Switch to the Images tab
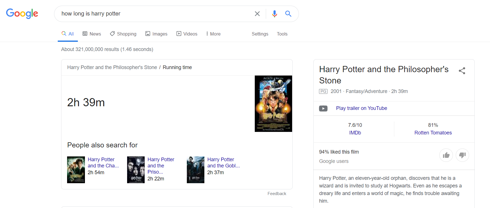Viewport: 490px width, 208px height. point(156,34)
